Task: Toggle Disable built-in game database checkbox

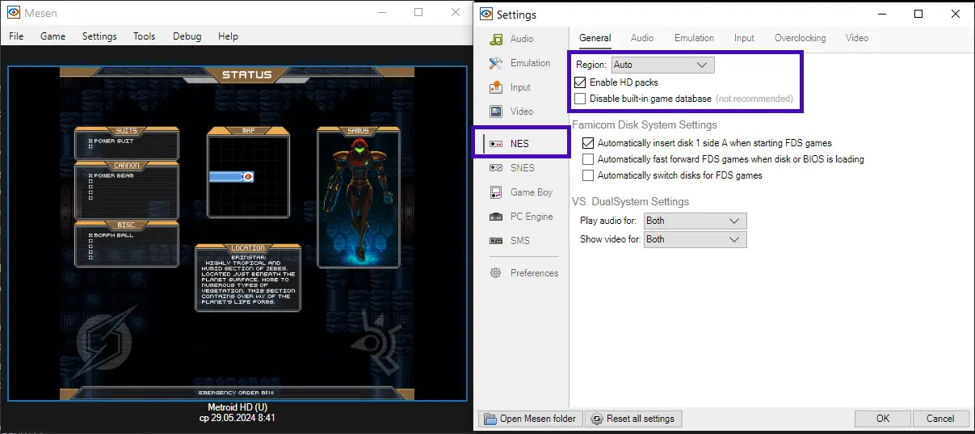Action: click(580, 99)
